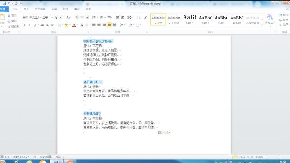
Task: Toggle character shading icon
Action: 82,25
